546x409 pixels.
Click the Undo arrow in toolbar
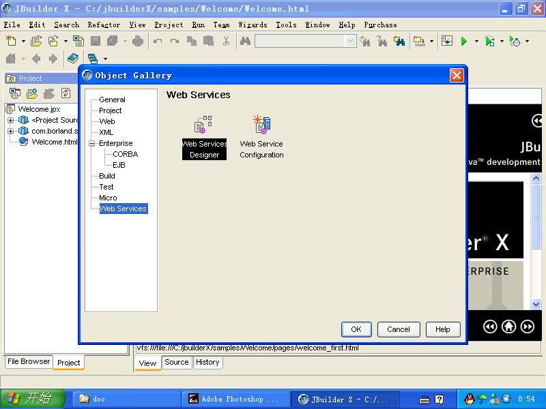click(x=158, y=42)
